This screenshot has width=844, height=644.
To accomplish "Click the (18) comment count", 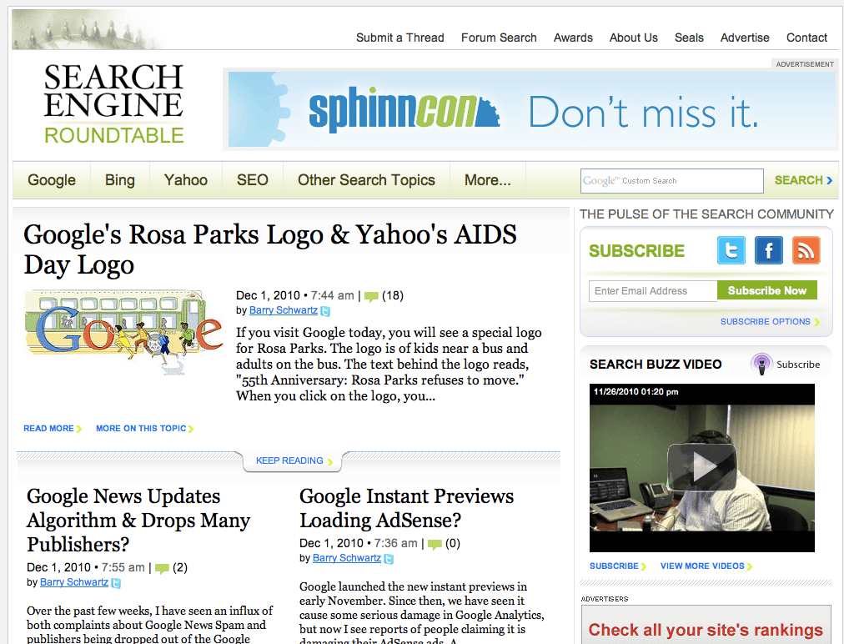I will tap(393, 295).
